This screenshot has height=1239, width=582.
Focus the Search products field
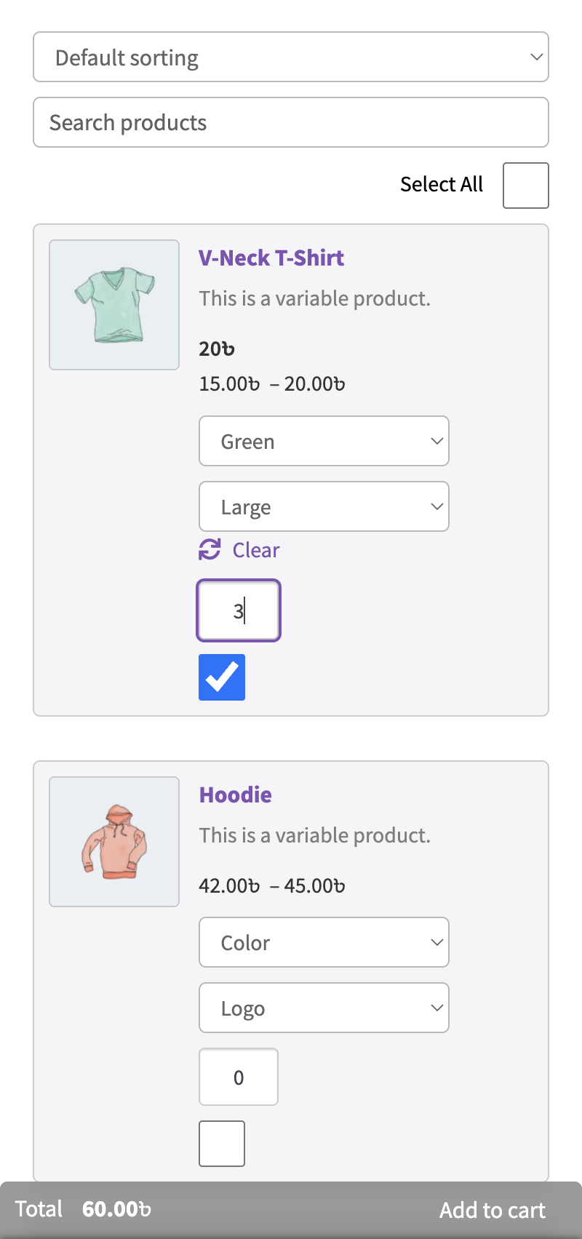click(291, 122)
